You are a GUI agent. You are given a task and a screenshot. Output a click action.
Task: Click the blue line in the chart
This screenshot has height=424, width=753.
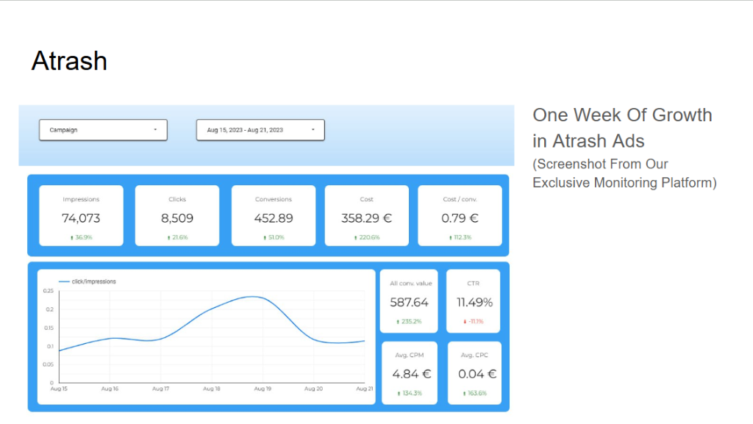point(211,309)
